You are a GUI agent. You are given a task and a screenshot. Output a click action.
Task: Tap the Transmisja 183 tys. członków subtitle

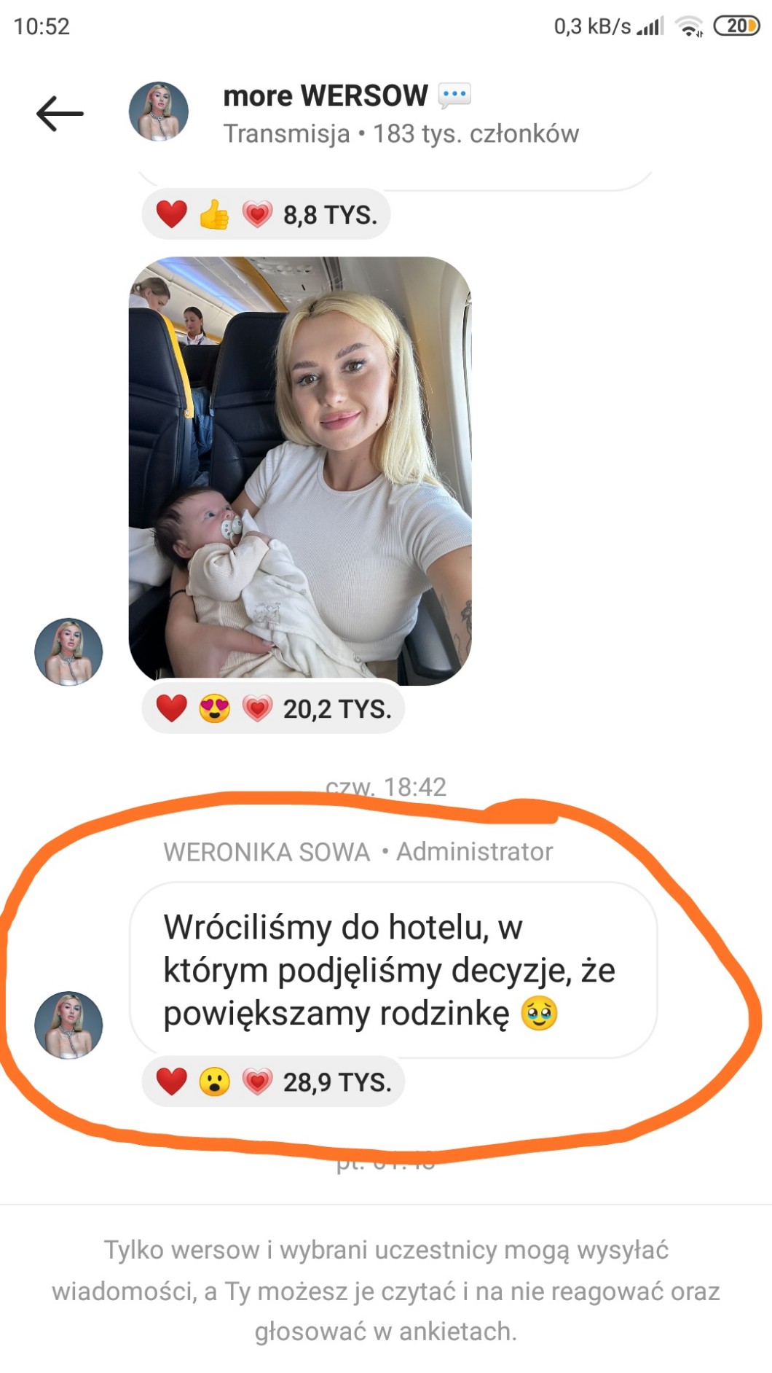pos(401,134)
